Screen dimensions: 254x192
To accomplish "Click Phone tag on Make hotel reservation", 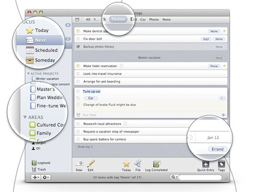I will pyautogui.click(x=214, y=66).
